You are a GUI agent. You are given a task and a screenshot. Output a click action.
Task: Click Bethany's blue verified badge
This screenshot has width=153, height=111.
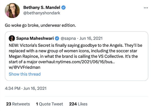tap(63, 8)
